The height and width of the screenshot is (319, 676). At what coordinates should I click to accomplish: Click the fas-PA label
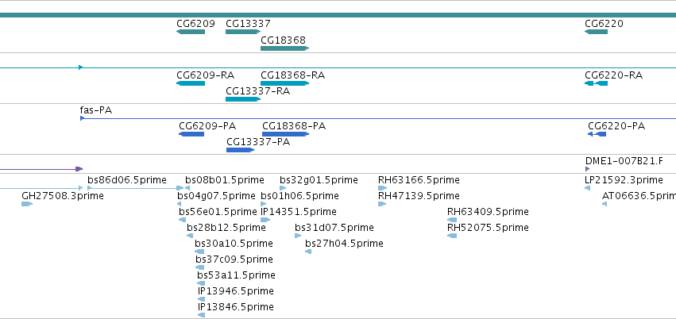point(96,110)
